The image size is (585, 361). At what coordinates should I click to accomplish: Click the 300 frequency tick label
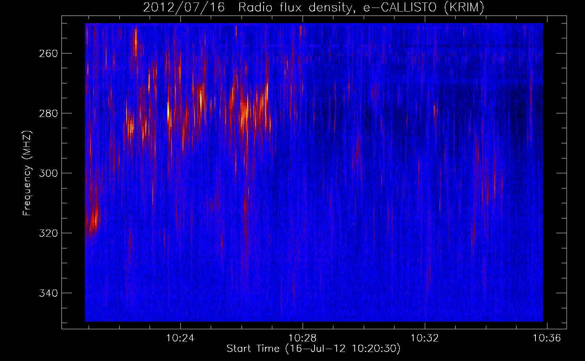tap(48, 173)
